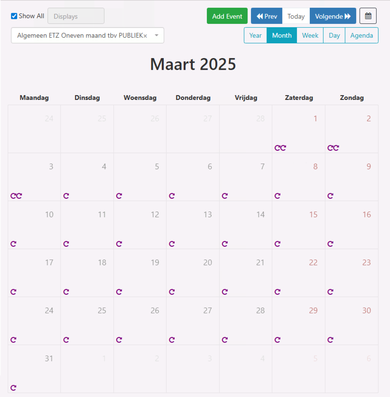
Task: Click the Add Event button
Action: click(x=227, y=16)
